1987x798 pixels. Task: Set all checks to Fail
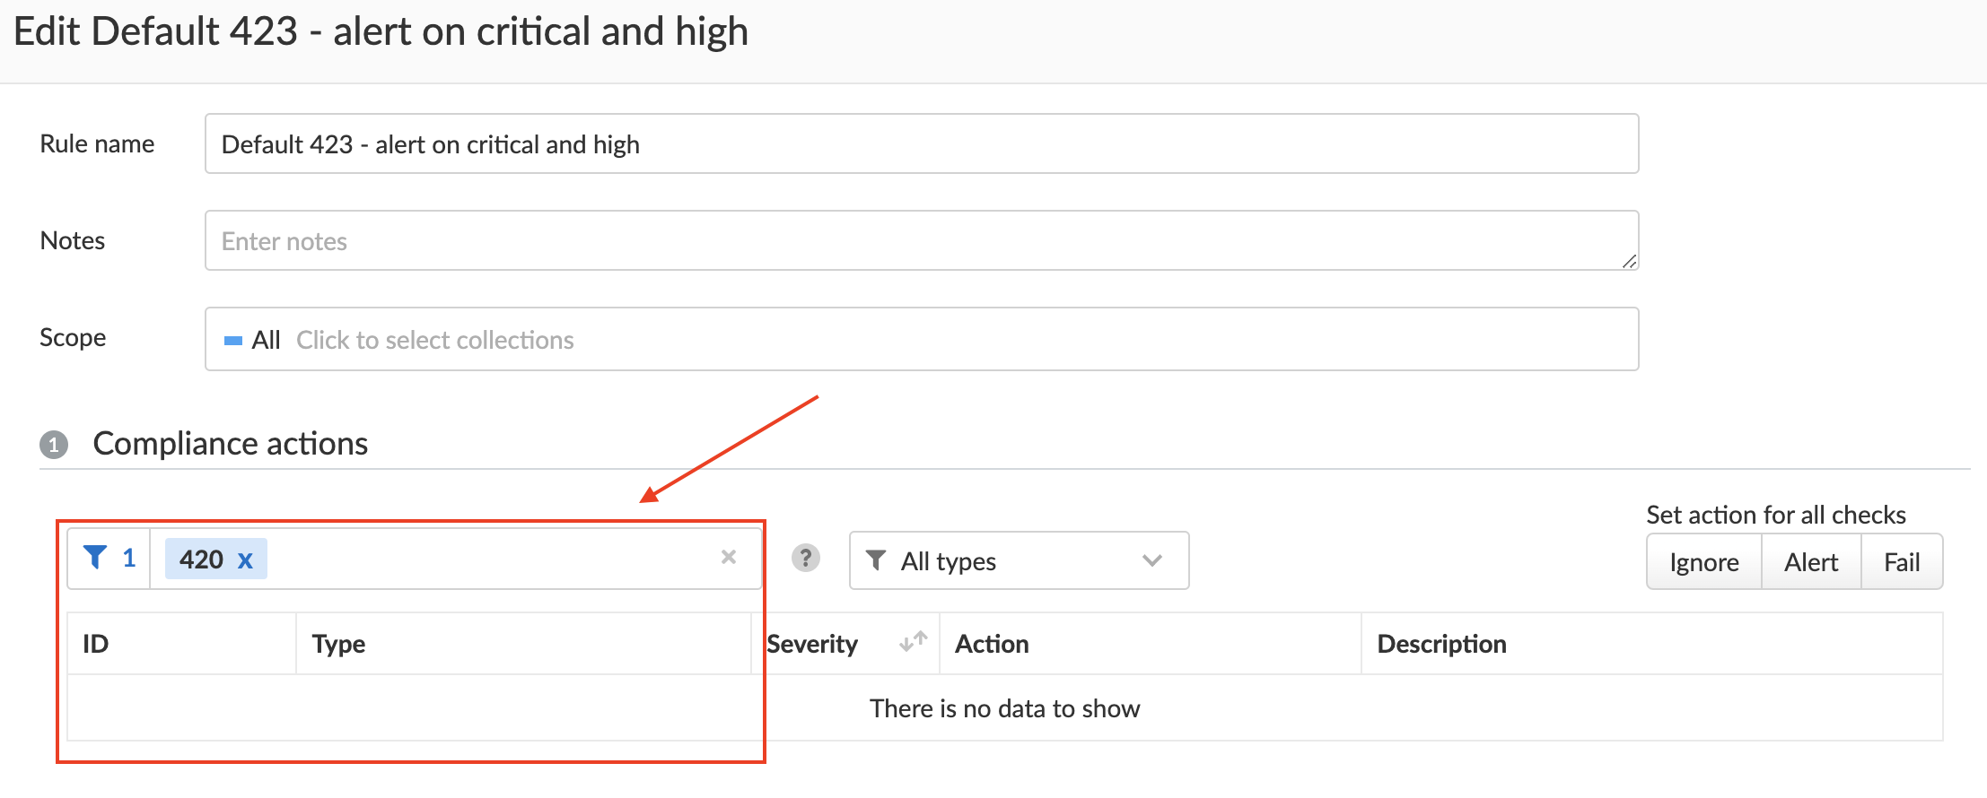[x=1901, y=562]
